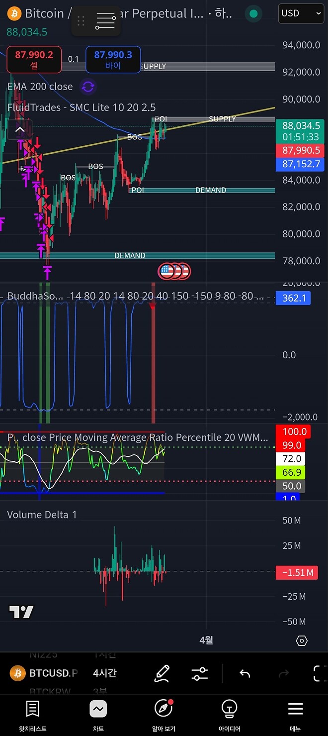Viewport: 328px width, 736px height.
Task: Click the 362.1 BuddhaSo value label
Action: point(293,299)
